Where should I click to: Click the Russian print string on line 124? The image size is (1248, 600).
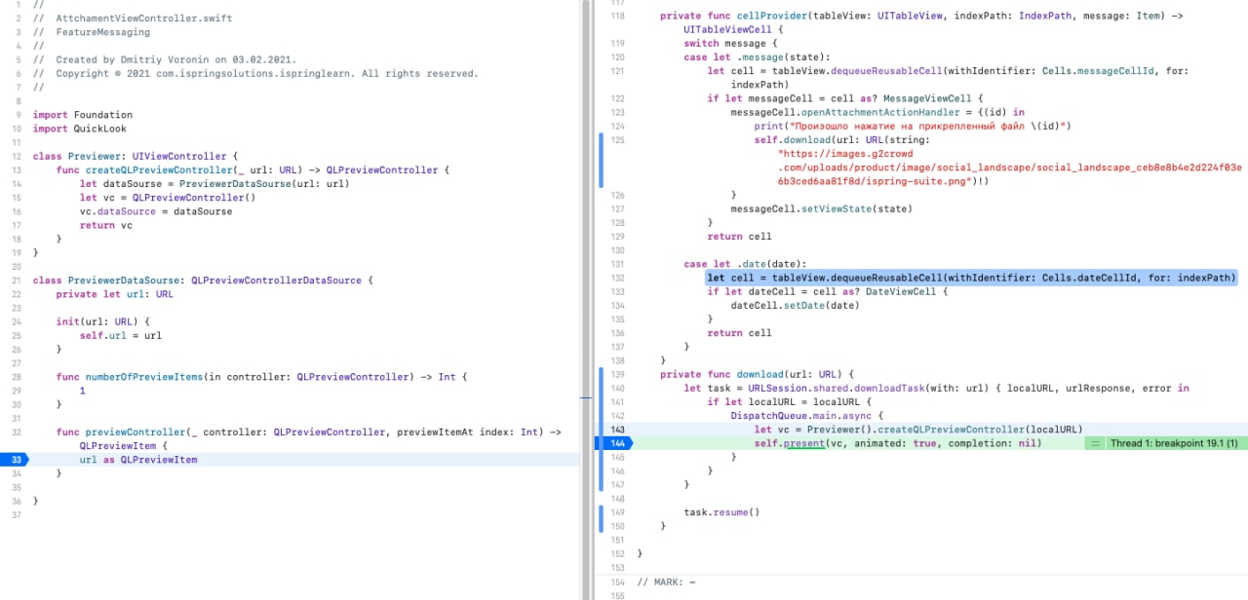[x=929, y=127]
